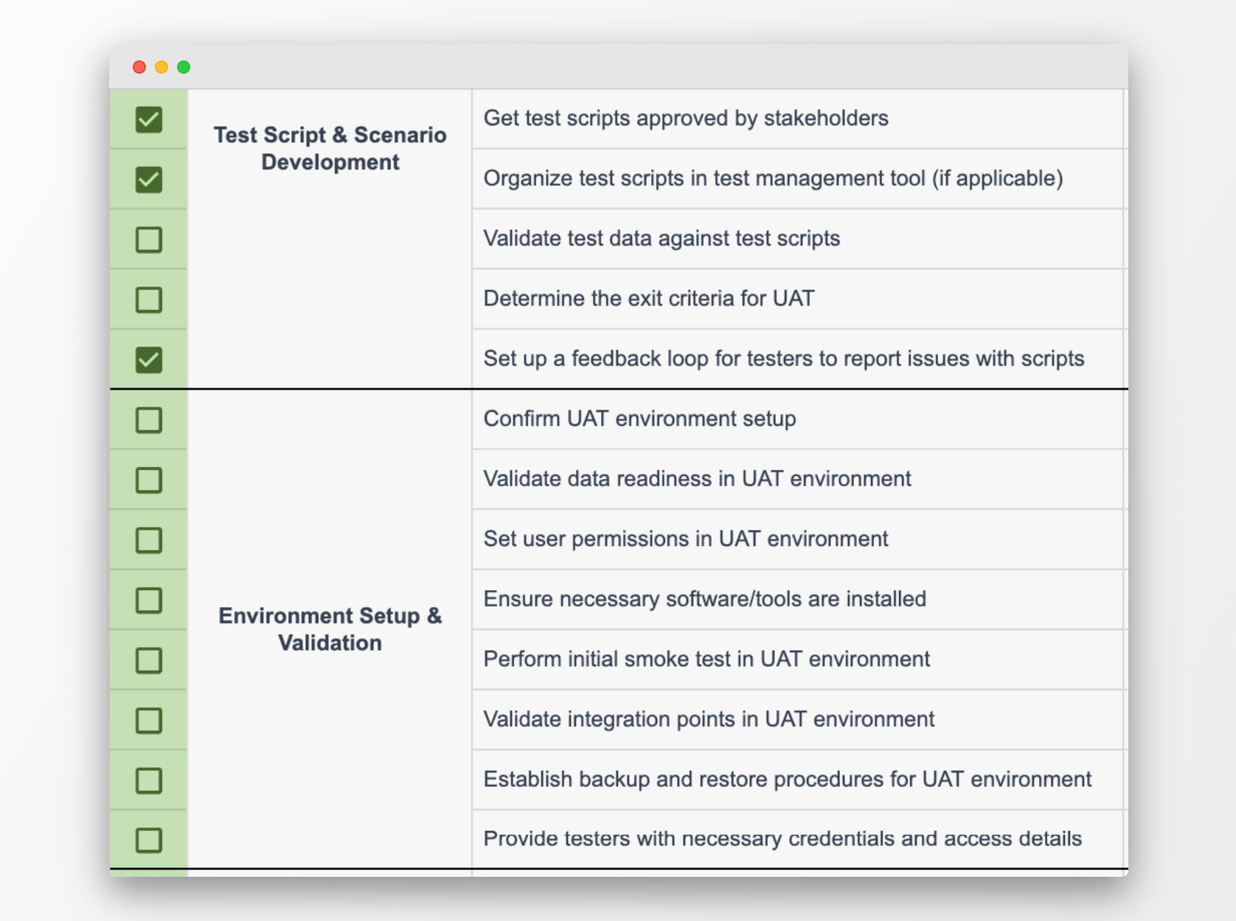The image size is (1236, 921).
Task: Tick 'Set user permissions in UAT environment'
Action: [148, 540]
